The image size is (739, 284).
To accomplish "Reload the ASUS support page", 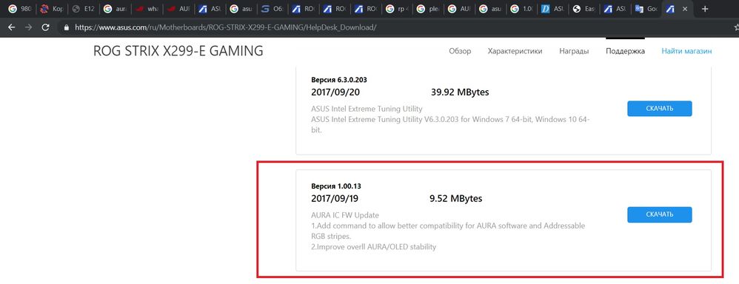I will coord(46,27).
